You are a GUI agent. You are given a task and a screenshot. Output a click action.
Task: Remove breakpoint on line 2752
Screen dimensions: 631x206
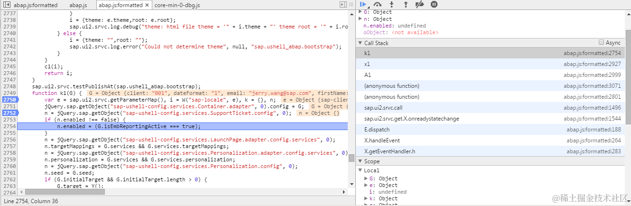[9, 113]
